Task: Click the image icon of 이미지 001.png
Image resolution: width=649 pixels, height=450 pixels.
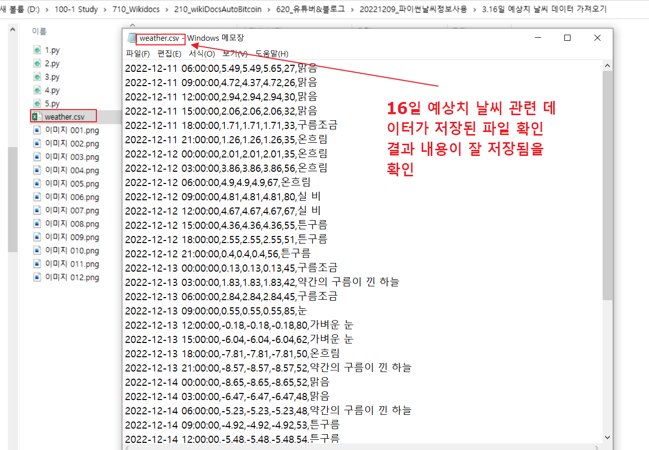Action: point(37,130)
